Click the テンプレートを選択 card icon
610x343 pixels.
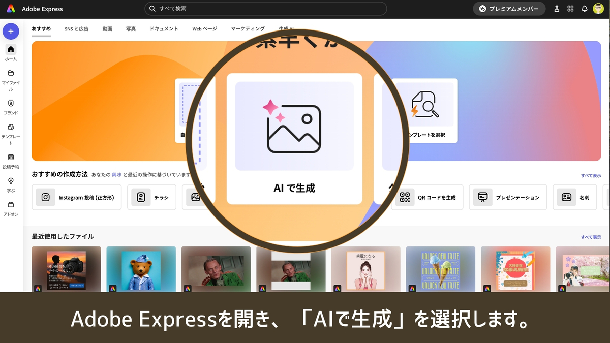pos(424,104)
